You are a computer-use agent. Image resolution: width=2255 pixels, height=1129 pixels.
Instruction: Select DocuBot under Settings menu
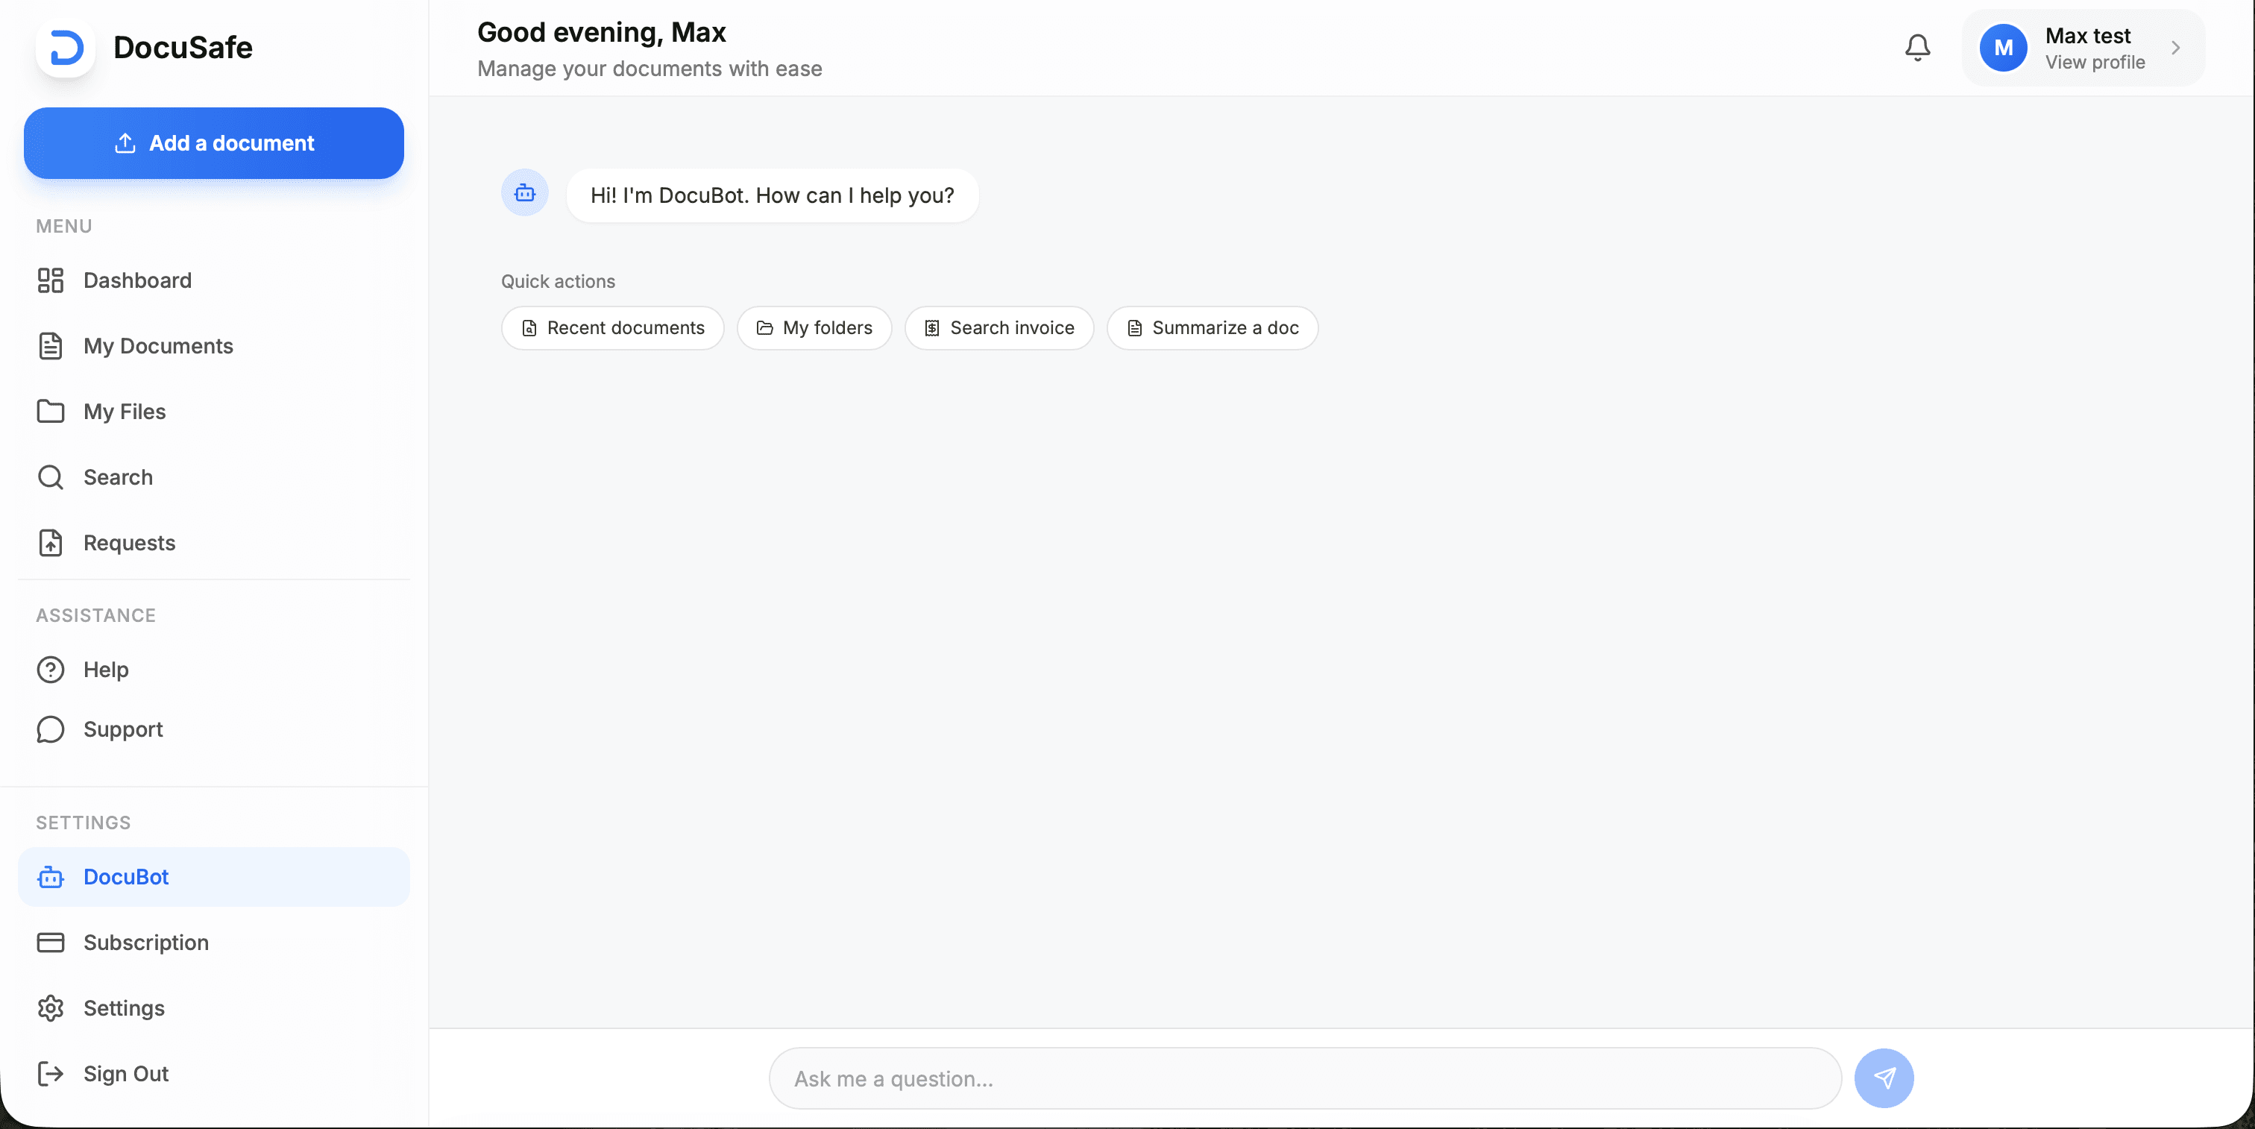tap(125, 877)
